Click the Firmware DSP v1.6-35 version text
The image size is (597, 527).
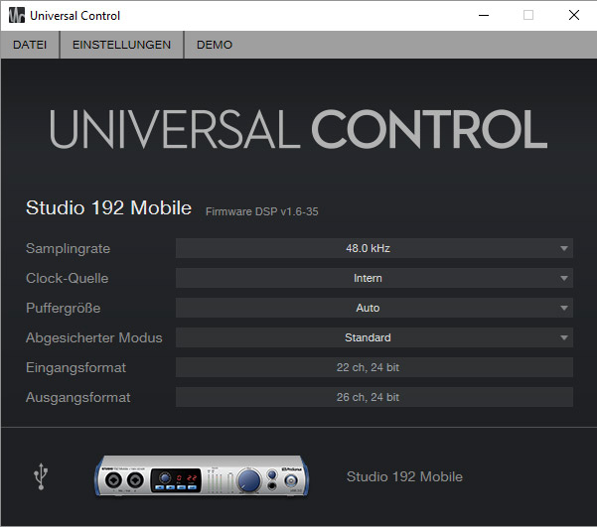coord(261,211)
